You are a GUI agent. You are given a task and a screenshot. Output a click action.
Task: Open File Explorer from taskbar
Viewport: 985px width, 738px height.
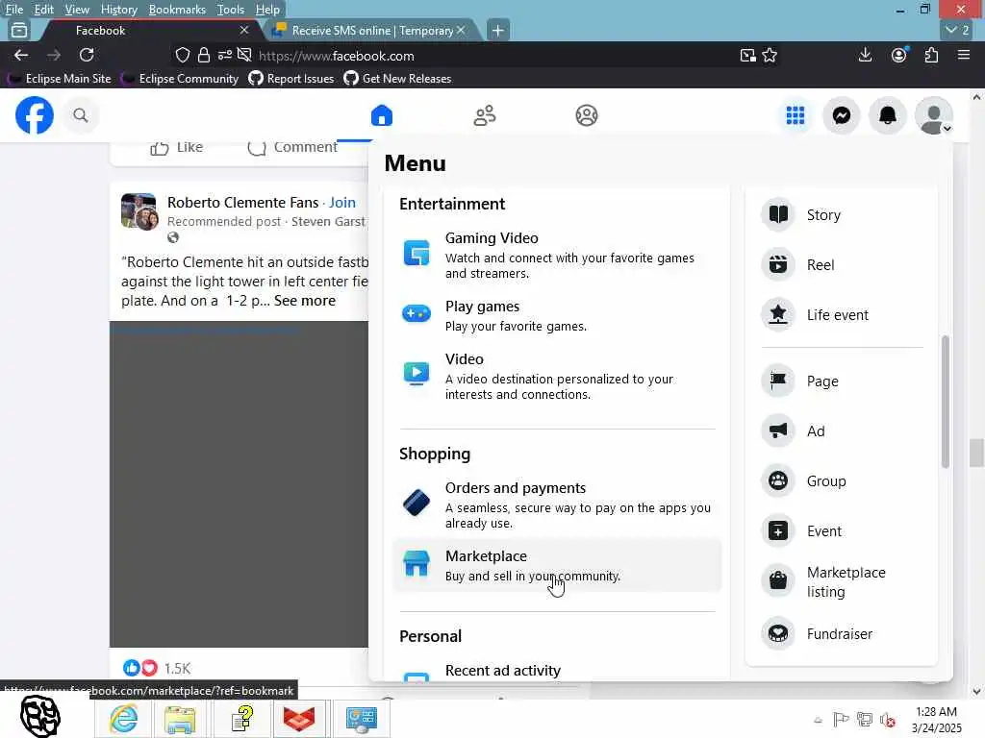point(180,719)
